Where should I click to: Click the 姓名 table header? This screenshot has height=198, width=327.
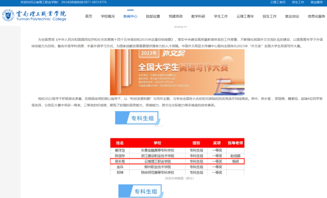(120, 143)
